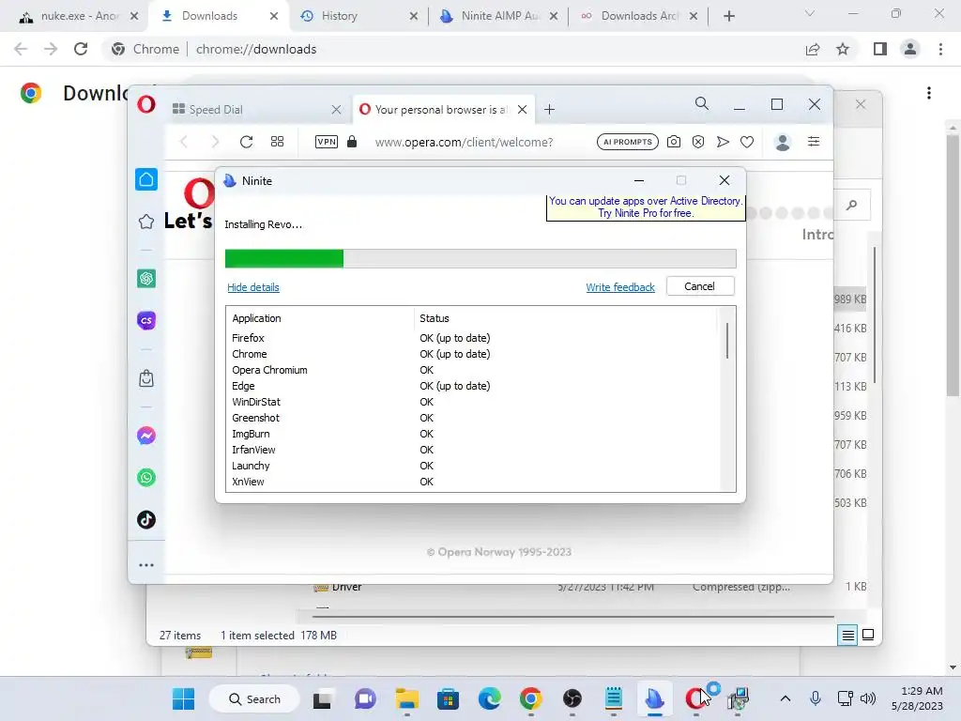Open Chrome three-dot menu
This screenshot has height=721, width=961.
[x=940, y=49]
